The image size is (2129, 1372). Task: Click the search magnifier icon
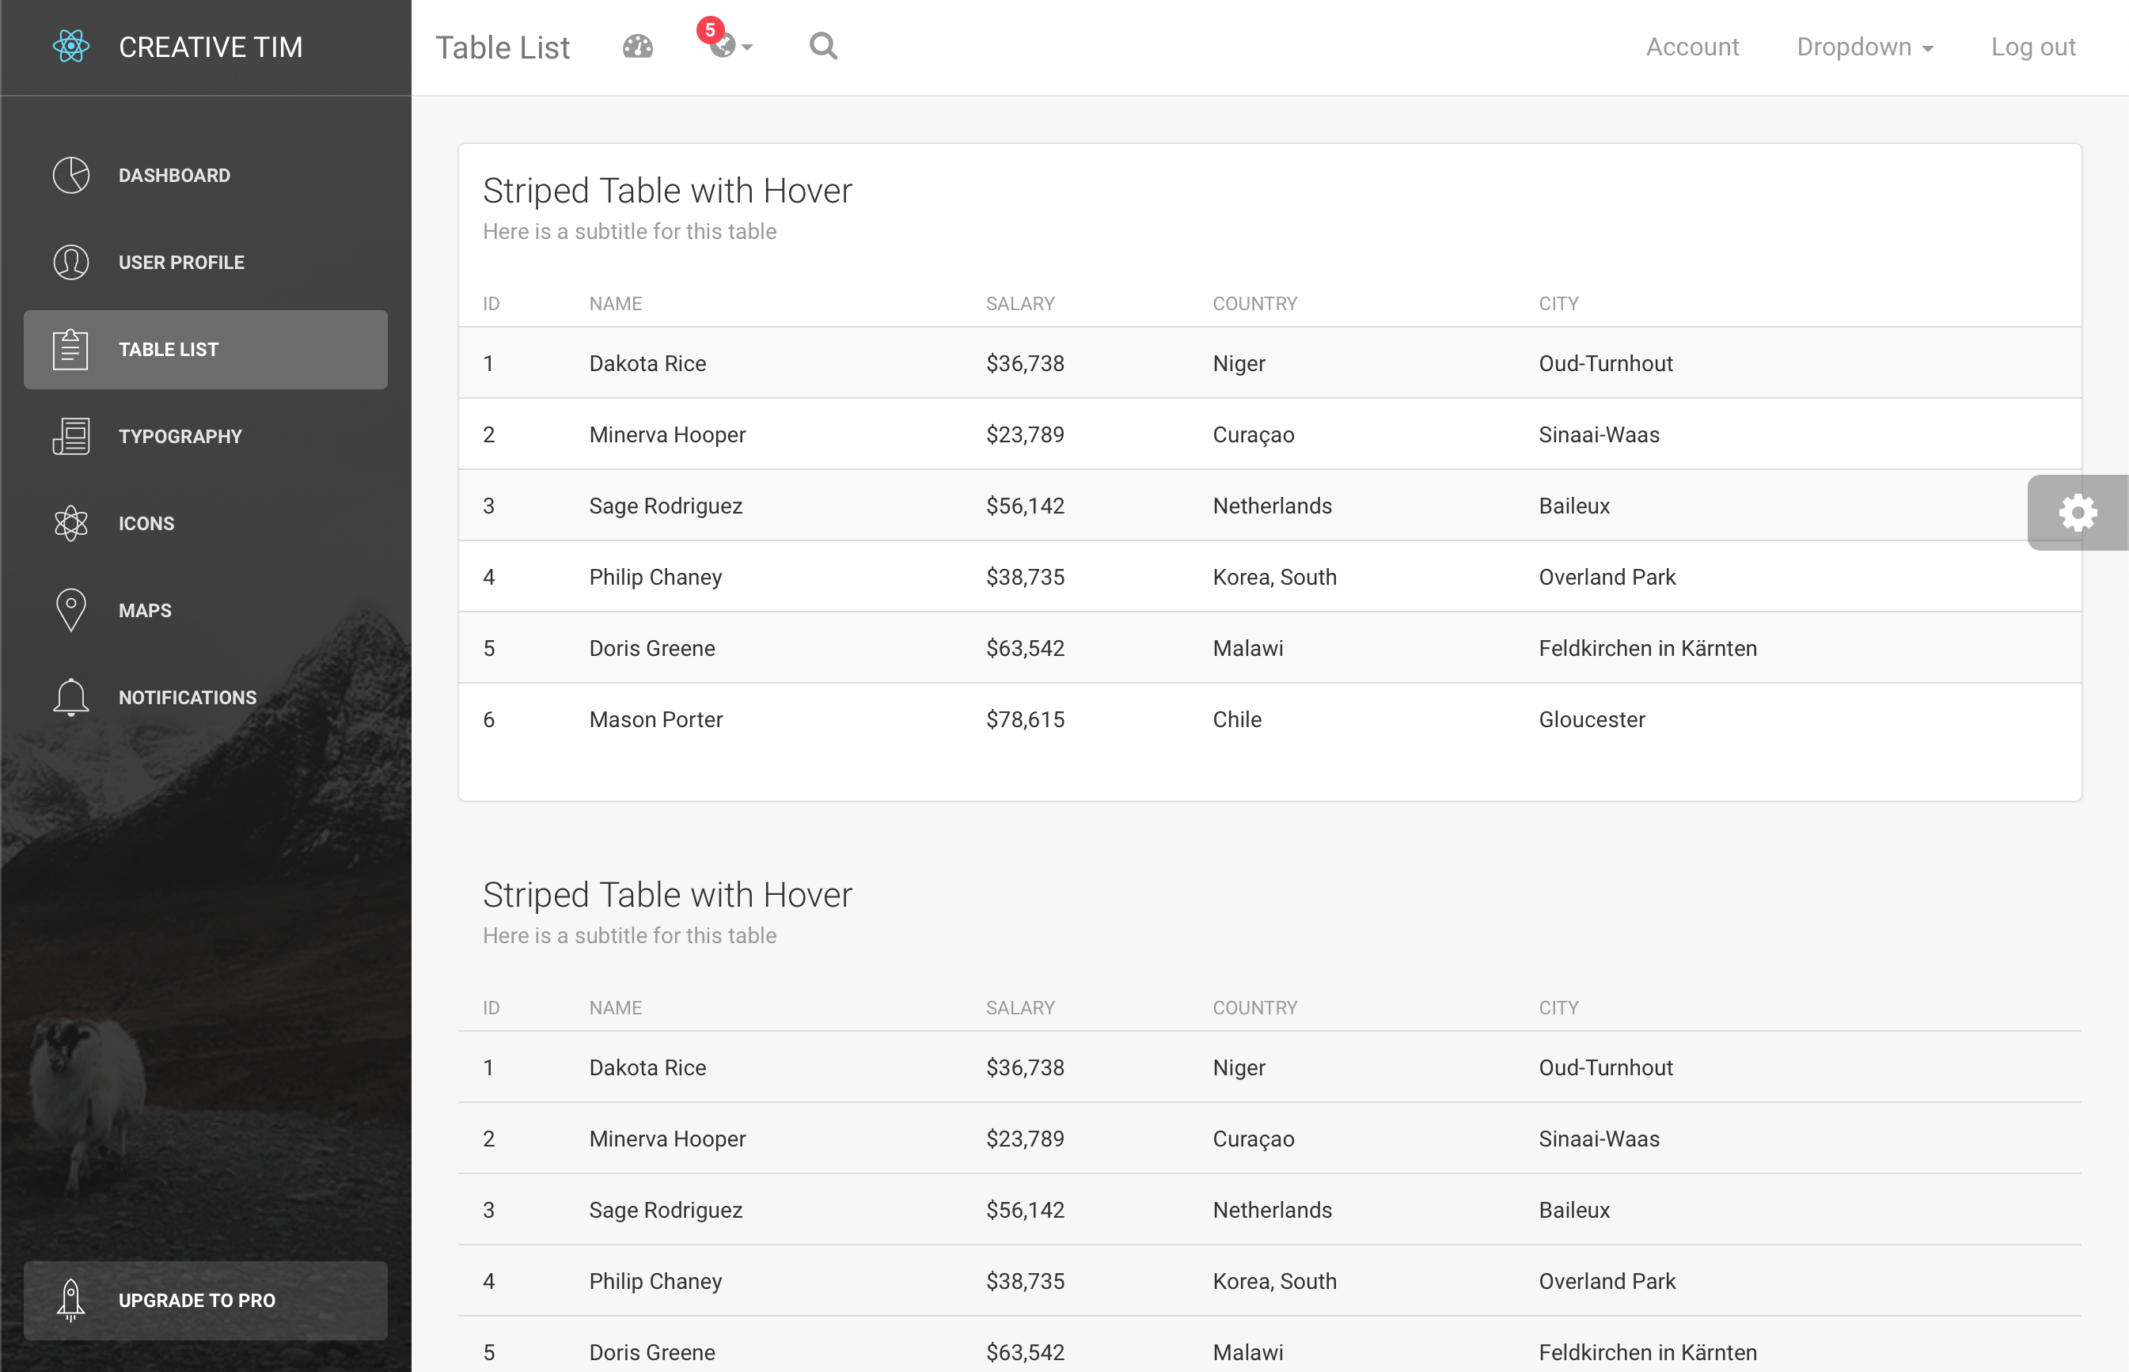pyautogui.click(x=822, y=45)
